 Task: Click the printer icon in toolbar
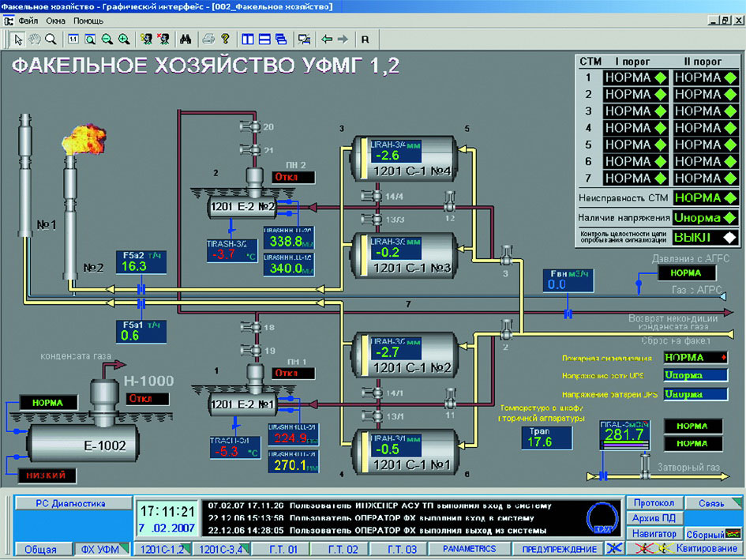coord(208,38)
